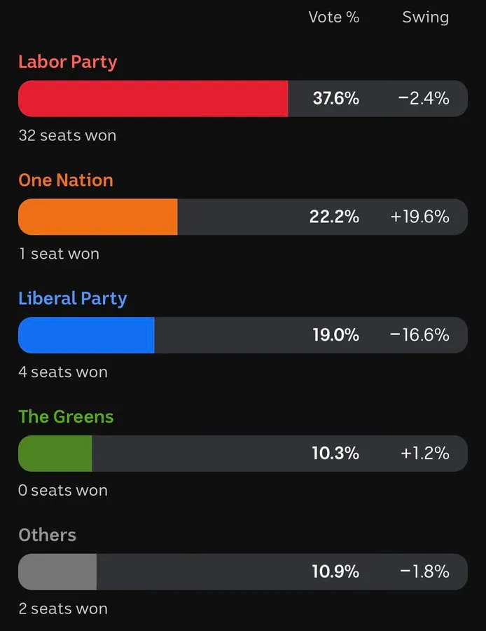Viewport: 486px width, 631px height.
Task: Open the Liberal Party label
Action: (x=72, y=299)
